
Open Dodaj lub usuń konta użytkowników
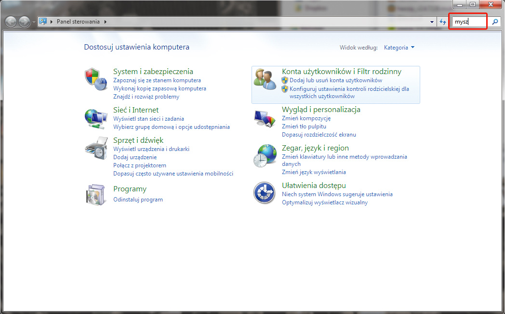(x=335, y=80)
